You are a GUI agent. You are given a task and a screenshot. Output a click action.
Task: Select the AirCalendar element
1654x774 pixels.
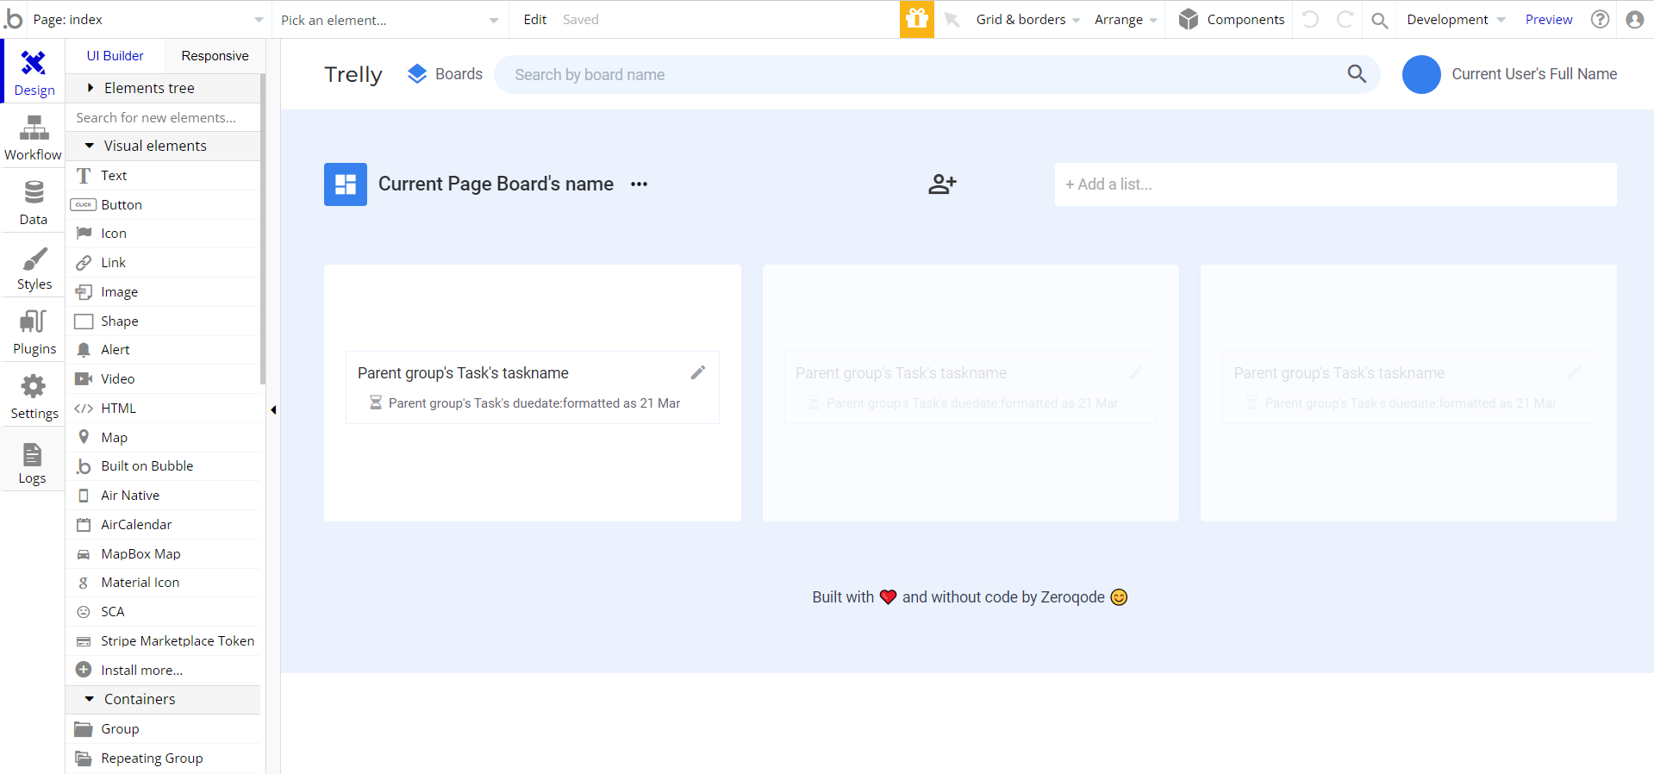(x=163, y=524)
